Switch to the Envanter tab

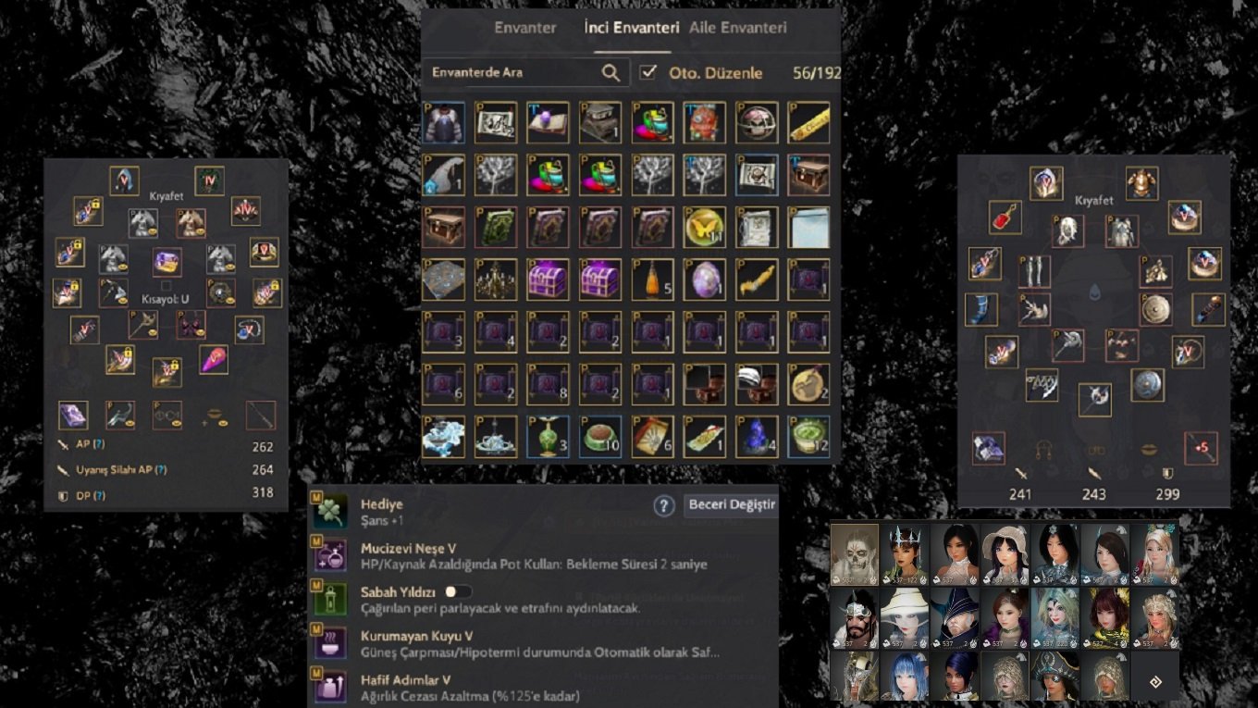525,28
